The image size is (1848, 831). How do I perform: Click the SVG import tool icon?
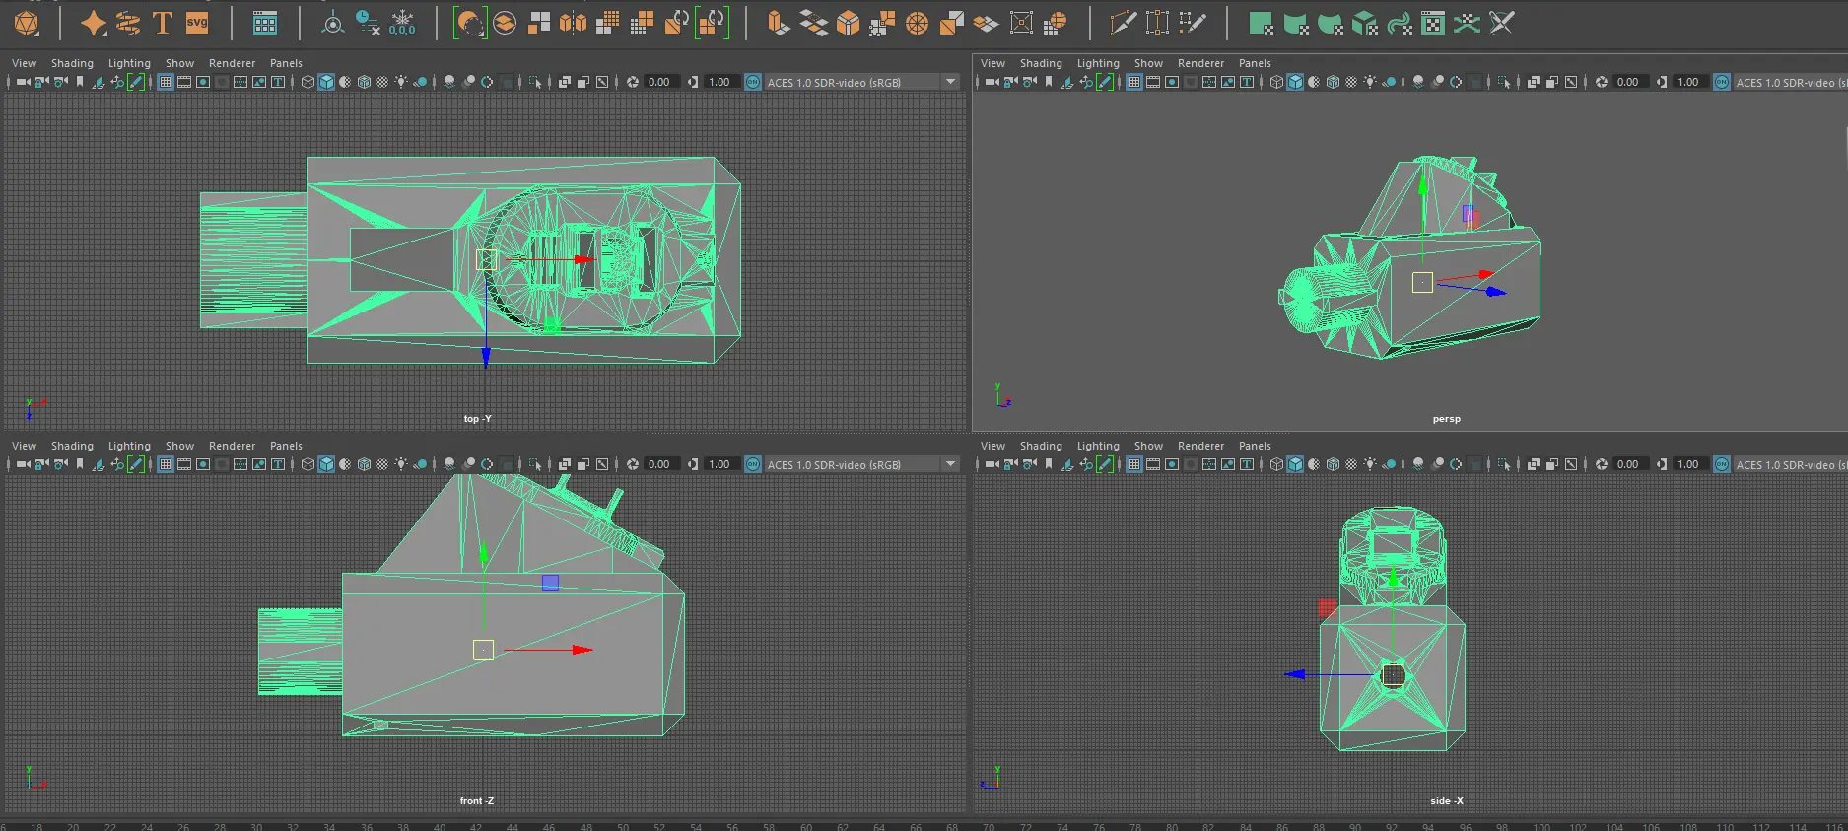pyautogui.click(x=197, y=23)
